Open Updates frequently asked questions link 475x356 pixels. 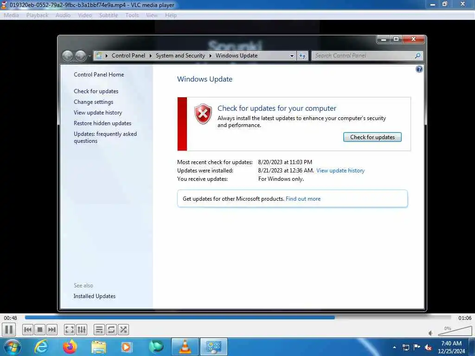[105, 137]
